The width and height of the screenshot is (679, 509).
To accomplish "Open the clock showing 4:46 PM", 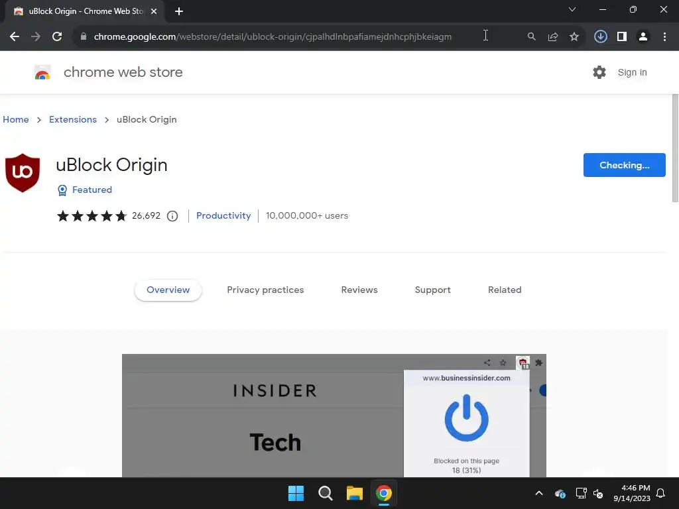I will (x=632, y=493).
